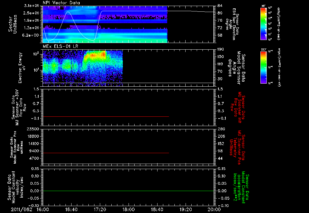The height and width of the screenshot is (213, 309).
Task: Click the 18:40 time axis label
Action: 157,209
